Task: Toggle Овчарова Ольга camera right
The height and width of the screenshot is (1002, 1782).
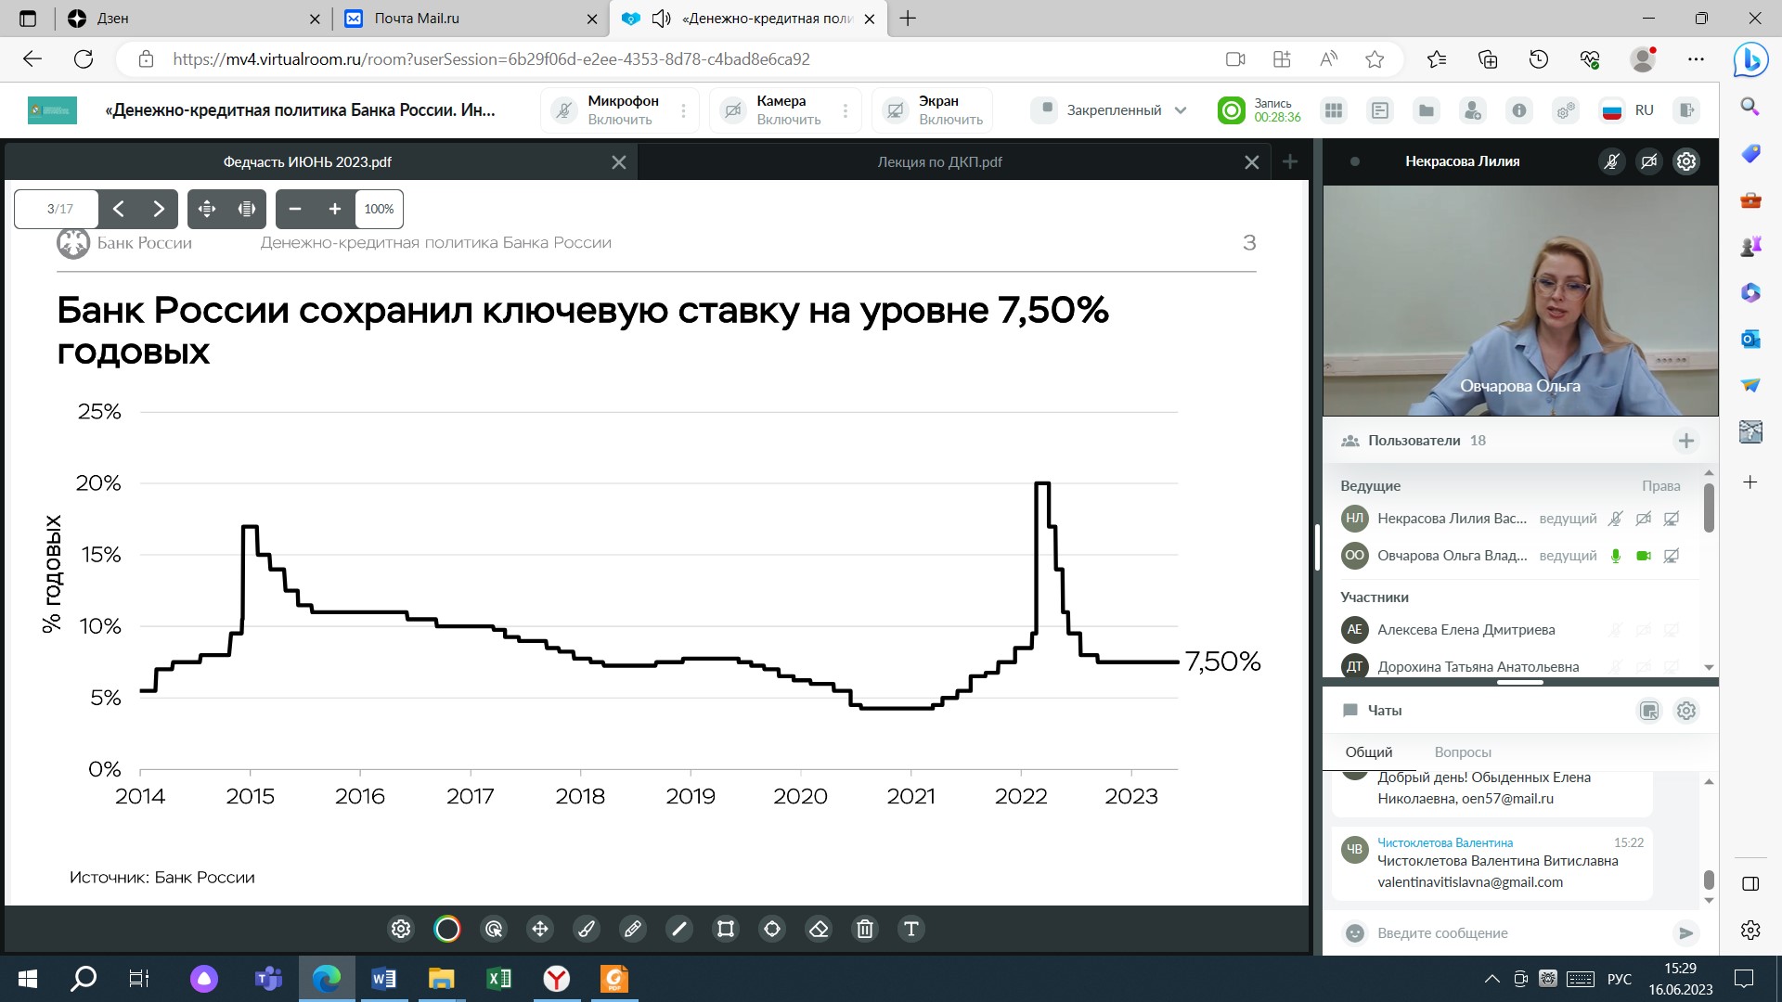Action: [1644, 556]
